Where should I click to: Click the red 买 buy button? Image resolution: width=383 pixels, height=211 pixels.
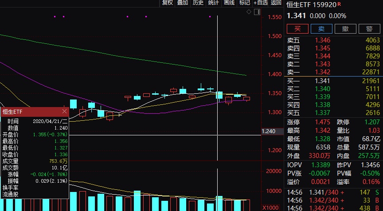pyautogui.click(x=297, y=29)
